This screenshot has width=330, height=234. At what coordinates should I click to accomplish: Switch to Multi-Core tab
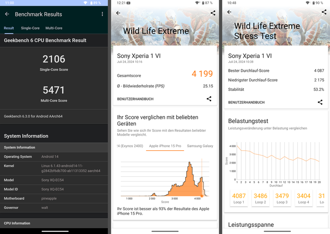54,28
